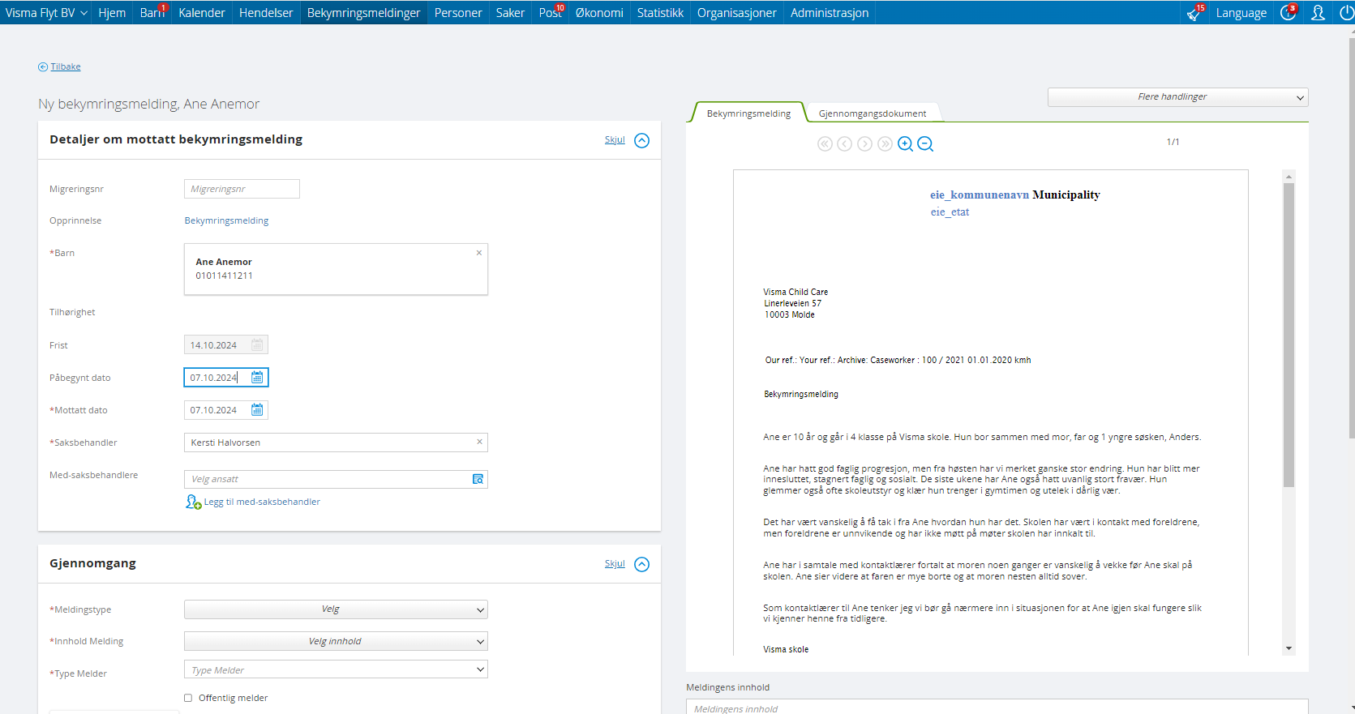This screenshot has height=714, width=1355.
Task: Open the Flere handlinger dropdown
Action: click(1177, 97)
